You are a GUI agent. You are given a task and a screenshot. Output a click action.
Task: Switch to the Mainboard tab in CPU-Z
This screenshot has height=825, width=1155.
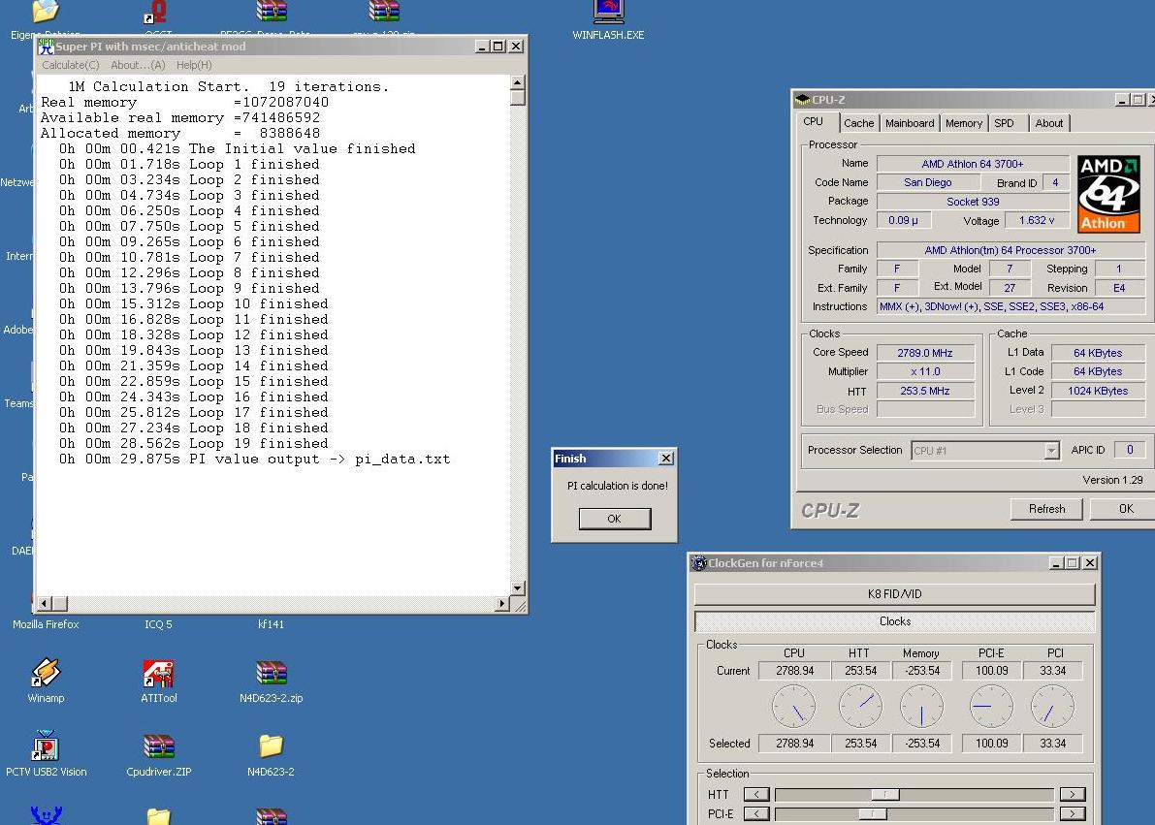tap(910, 123)
